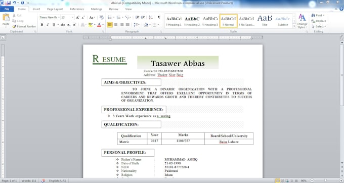344x183 pixels.
Task: Click the Zoom Out minus button
Action: click(312, 180)
